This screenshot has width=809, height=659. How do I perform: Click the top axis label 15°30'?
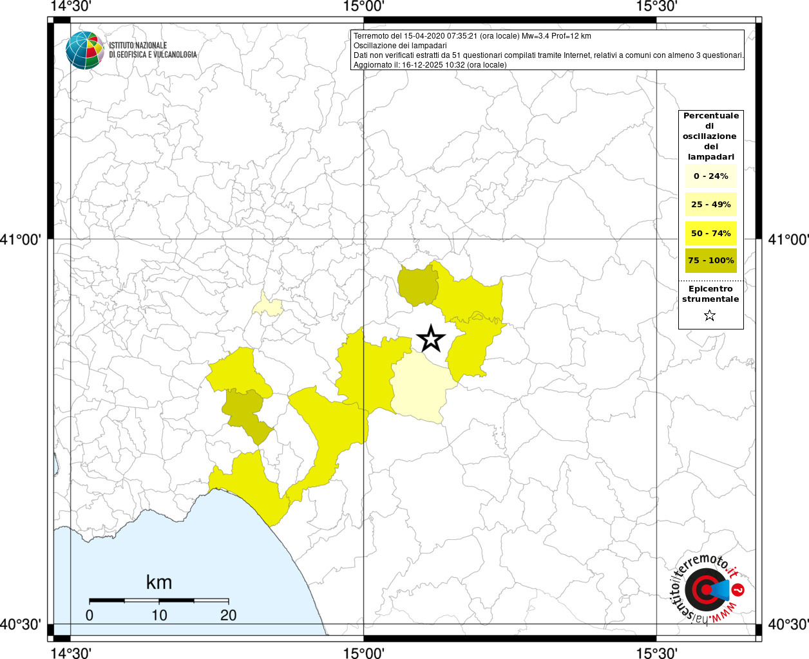pyautogui.click(x=657, y=6)
